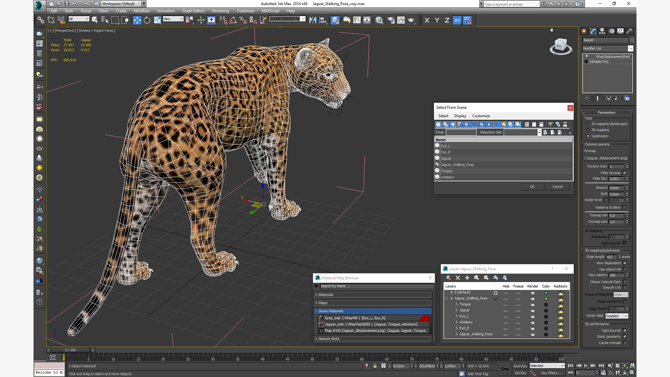Viewport: 670px width, 377px height.
Task: Enable Use object mtl checkbox
Action: 625,269
